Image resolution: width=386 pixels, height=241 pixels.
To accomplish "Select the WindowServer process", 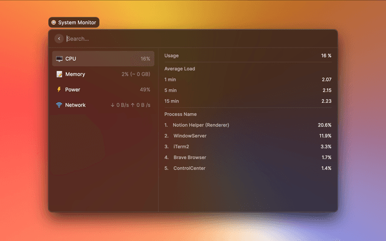I will [190, 136].
